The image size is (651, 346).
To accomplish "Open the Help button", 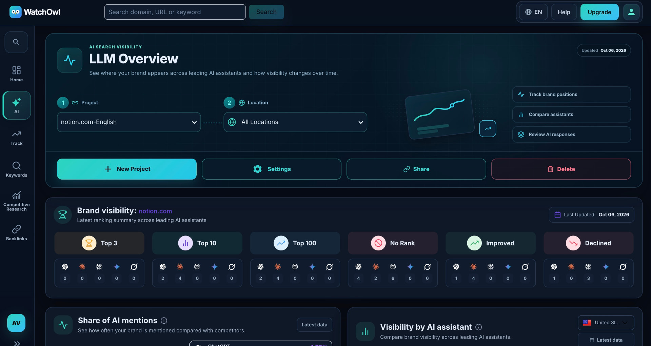I will click(564, 12).
